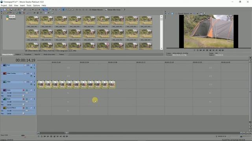Click the preview Loop playback icon
Screen dimensions: 252x141
coord(198,50)
